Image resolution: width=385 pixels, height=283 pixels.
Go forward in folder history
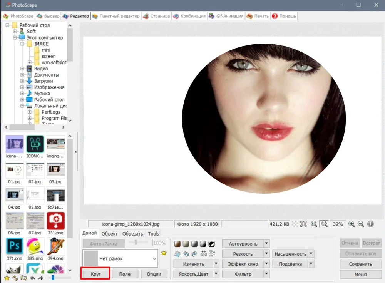click(41, 278)
